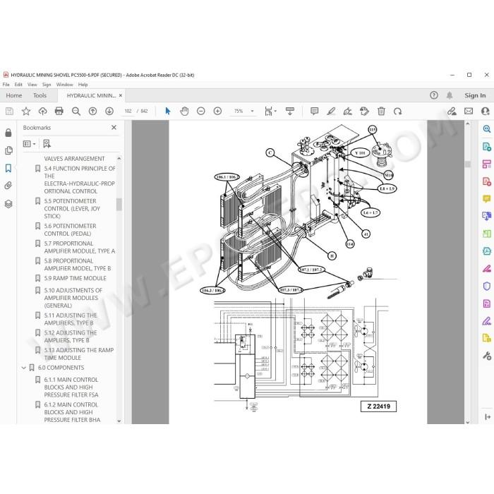This screenshot has width=494, height=494.
Task: Click the new bookmark icon in the Bookmarks panel
Action: coord(47,144)
